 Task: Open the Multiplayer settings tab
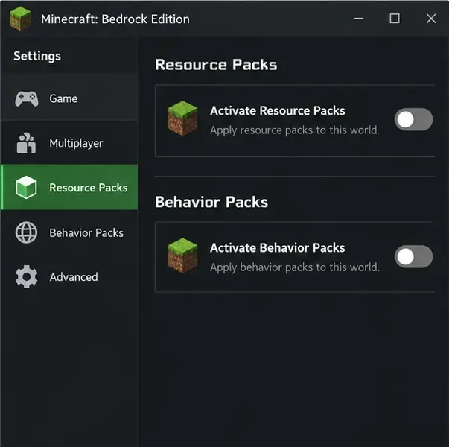point(69,143)
